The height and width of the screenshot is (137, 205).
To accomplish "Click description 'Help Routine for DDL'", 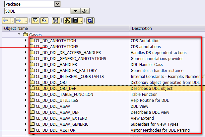I will coord(150,101).
